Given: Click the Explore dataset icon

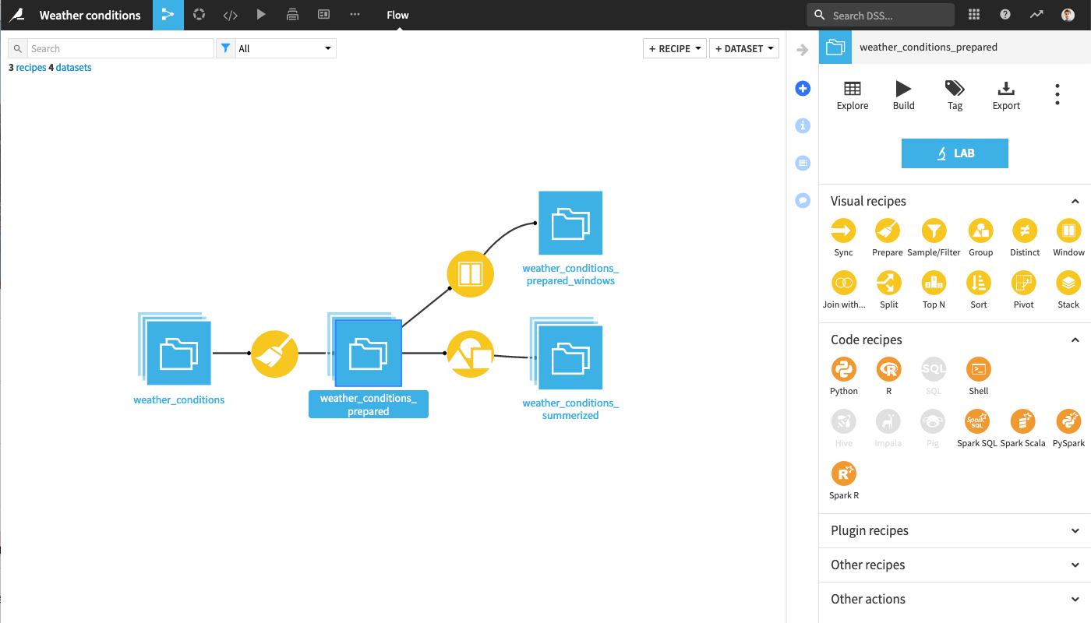Looking at the screenshot, I should (852, 90).
